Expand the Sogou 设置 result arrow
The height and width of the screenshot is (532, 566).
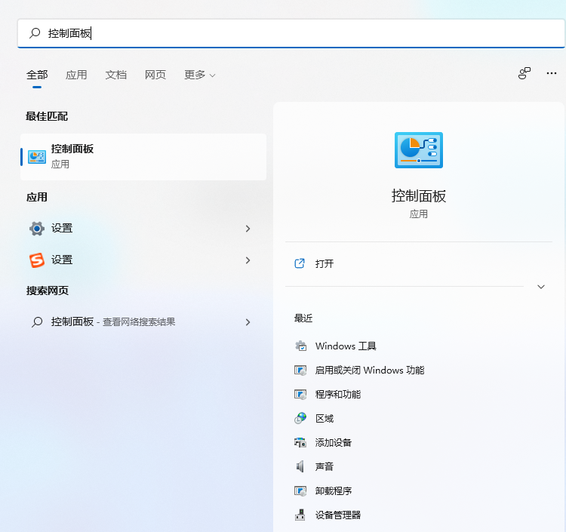tap(248, 260)
